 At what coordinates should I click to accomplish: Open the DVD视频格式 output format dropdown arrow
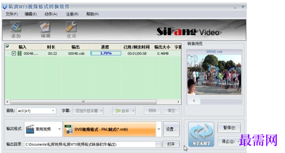click(x=159, y=129)
